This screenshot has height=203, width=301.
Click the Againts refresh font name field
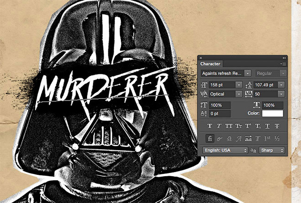coord(223,73)
